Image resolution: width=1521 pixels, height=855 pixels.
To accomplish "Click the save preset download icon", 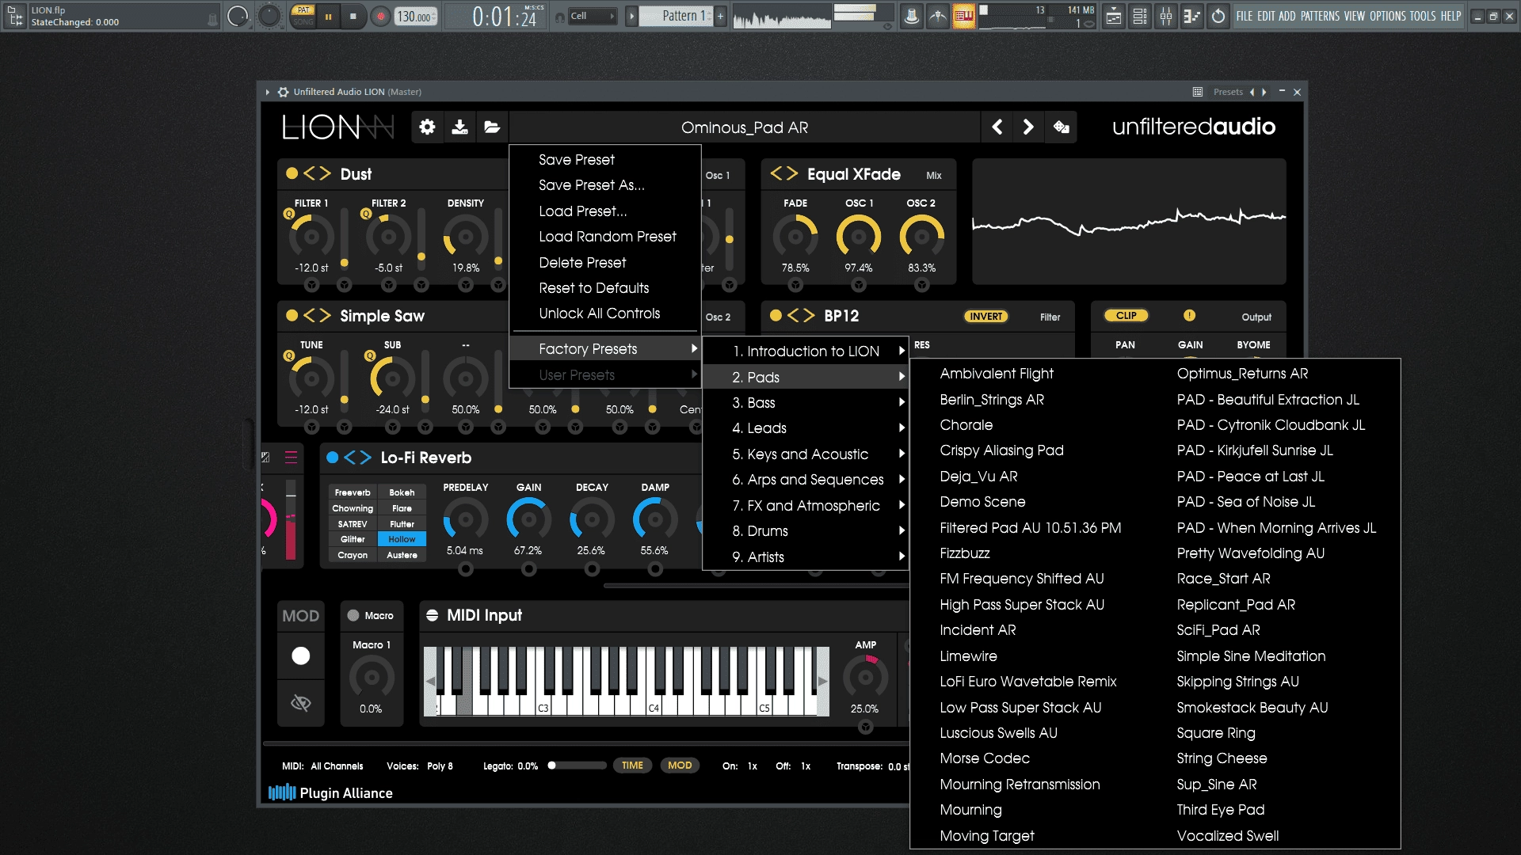I will click(459, 127).
